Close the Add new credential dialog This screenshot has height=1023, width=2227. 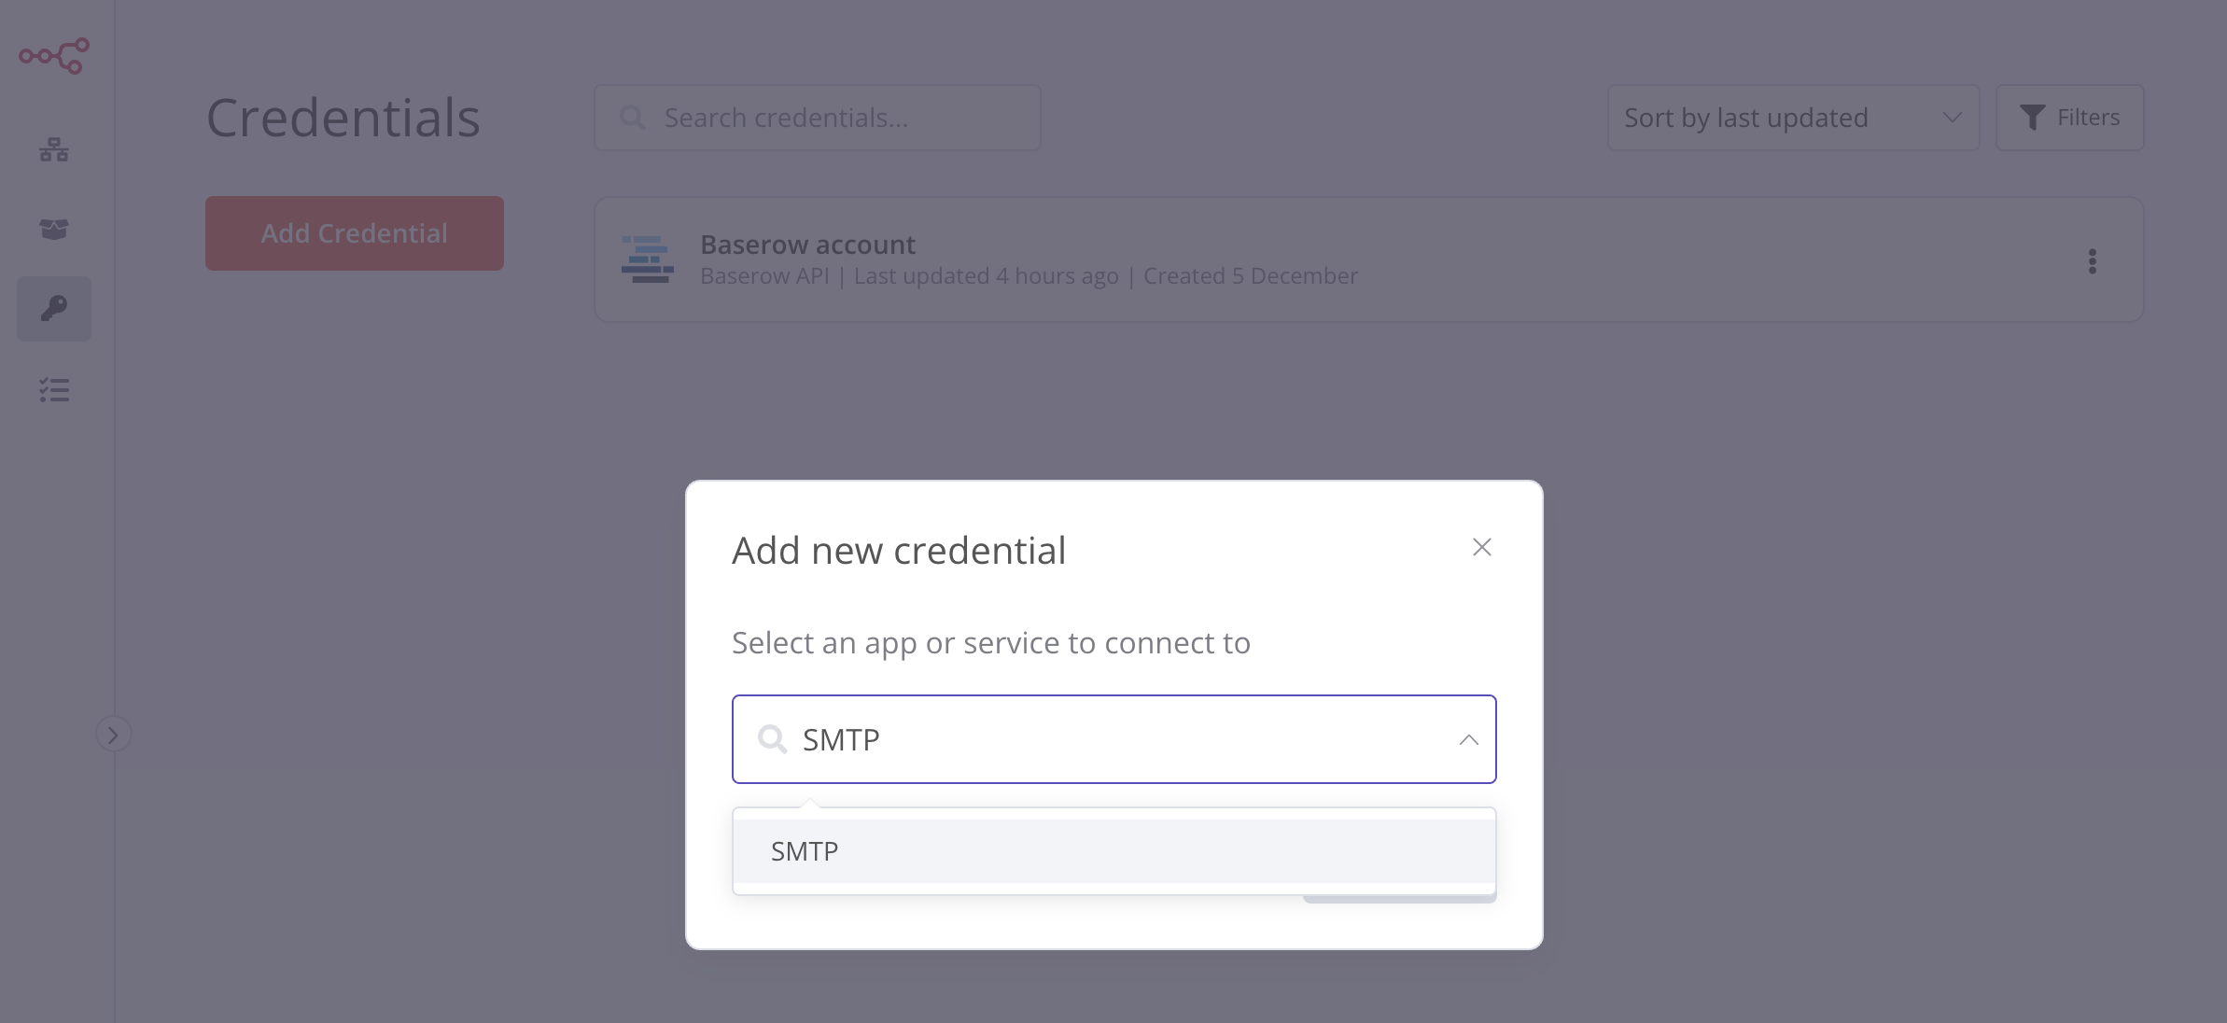click(1481, 547)
